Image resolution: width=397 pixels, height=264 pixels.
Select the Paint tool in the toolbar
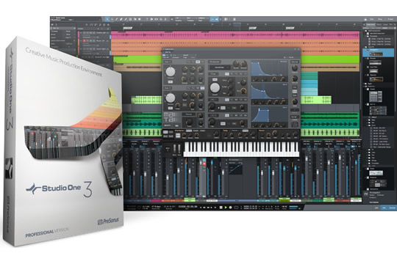(126, 20)
